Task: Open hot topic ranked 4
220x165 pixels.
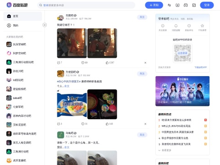Action: [182, 138]
